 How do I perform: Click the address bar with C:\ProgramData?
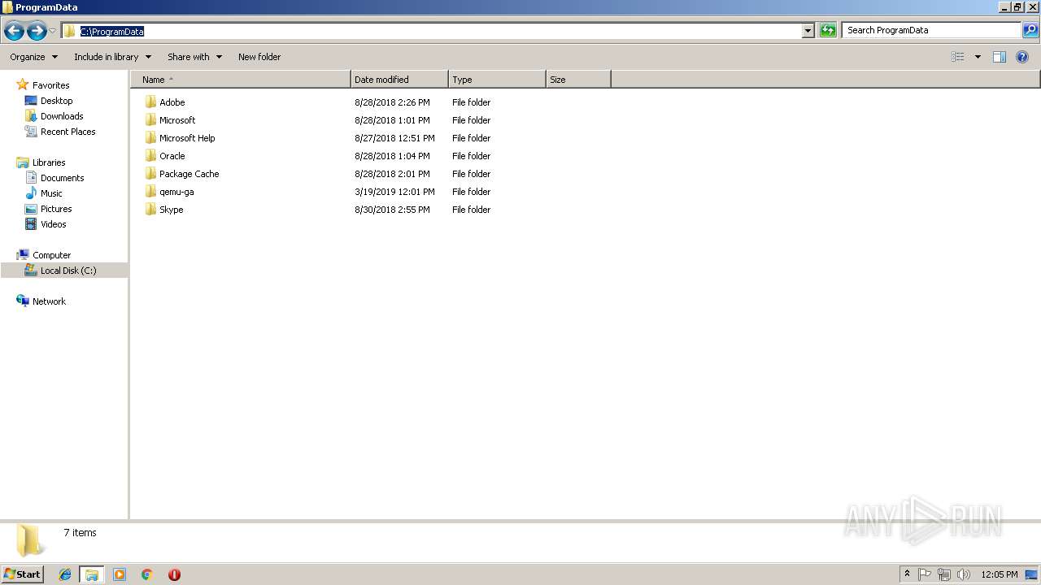coord(433,31)
